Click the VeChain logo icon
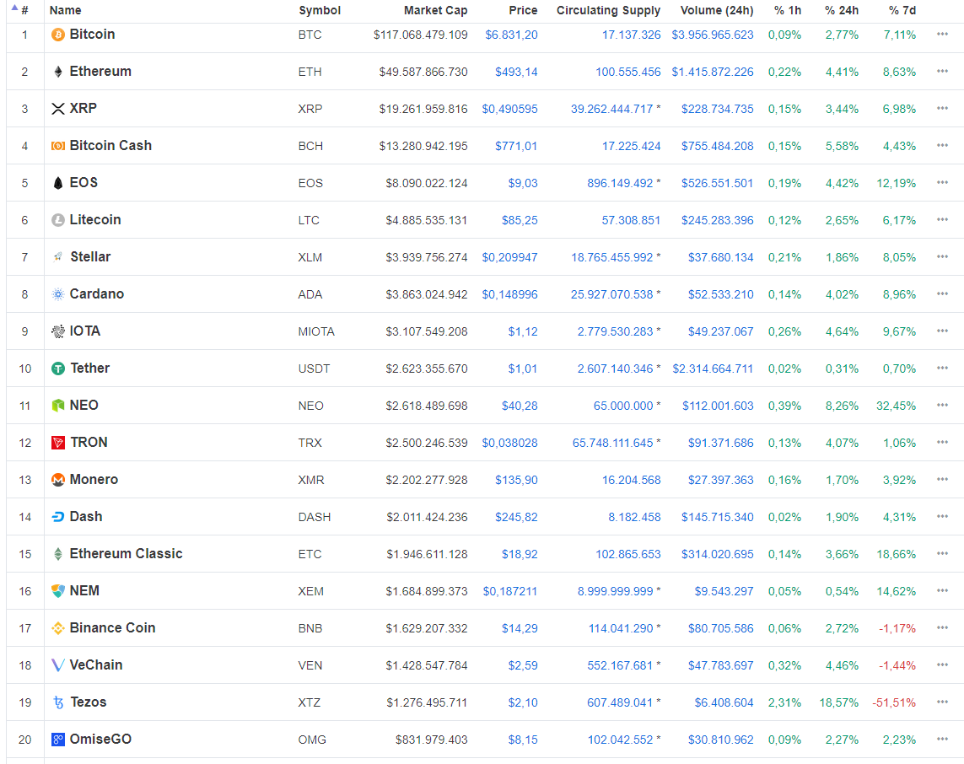The height and width of the screenshot is (764, 964). coord(58,665)
